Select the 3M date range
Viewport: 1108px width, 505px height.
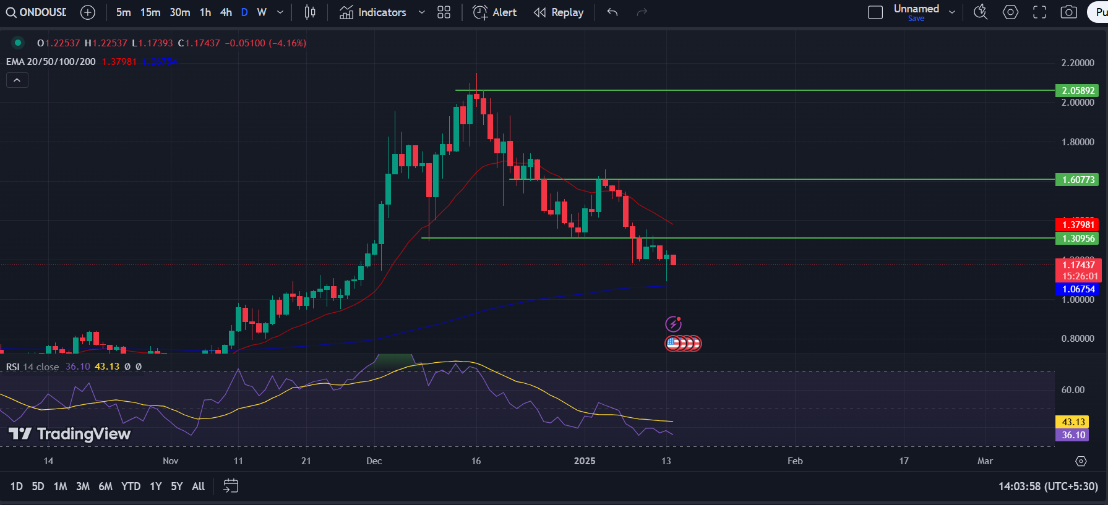click(x=83, y=486)
